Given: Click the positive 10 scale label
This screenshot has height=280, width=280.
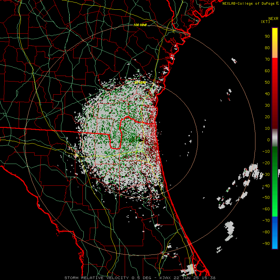Looking at the screenshot, I should [267, 128].
